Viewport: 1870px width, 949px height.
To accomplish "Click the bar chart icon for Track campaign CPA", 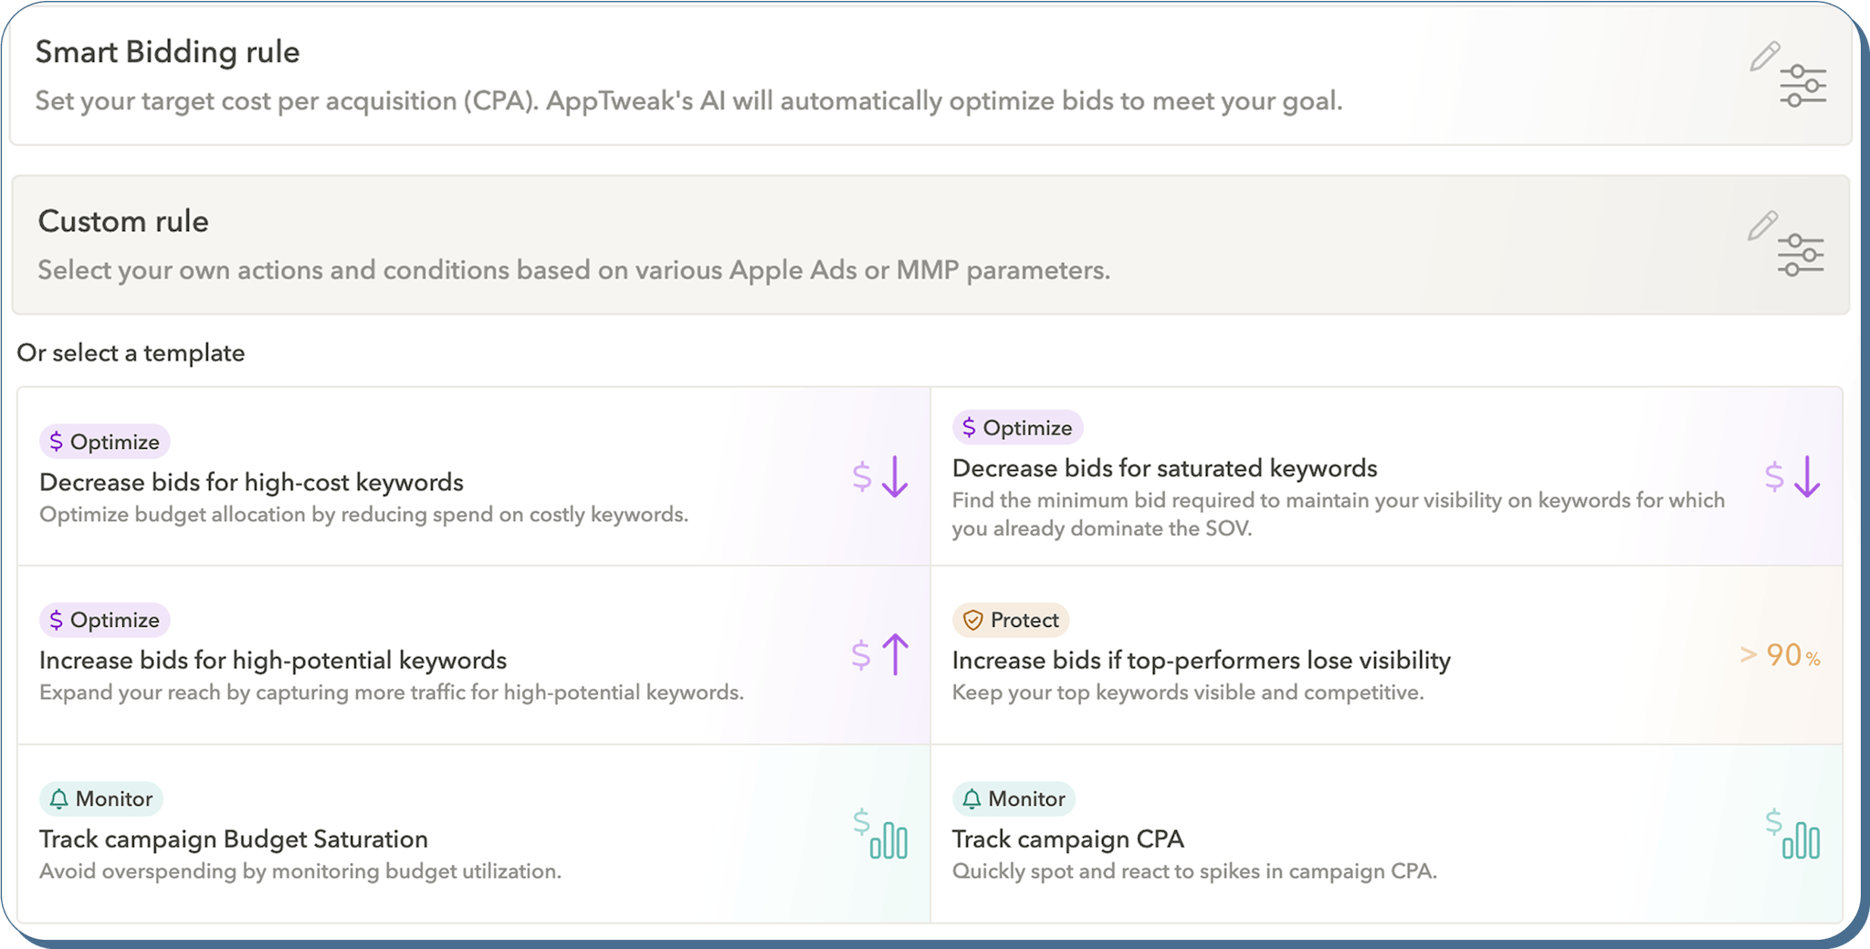I will (x=1792, y=834).
